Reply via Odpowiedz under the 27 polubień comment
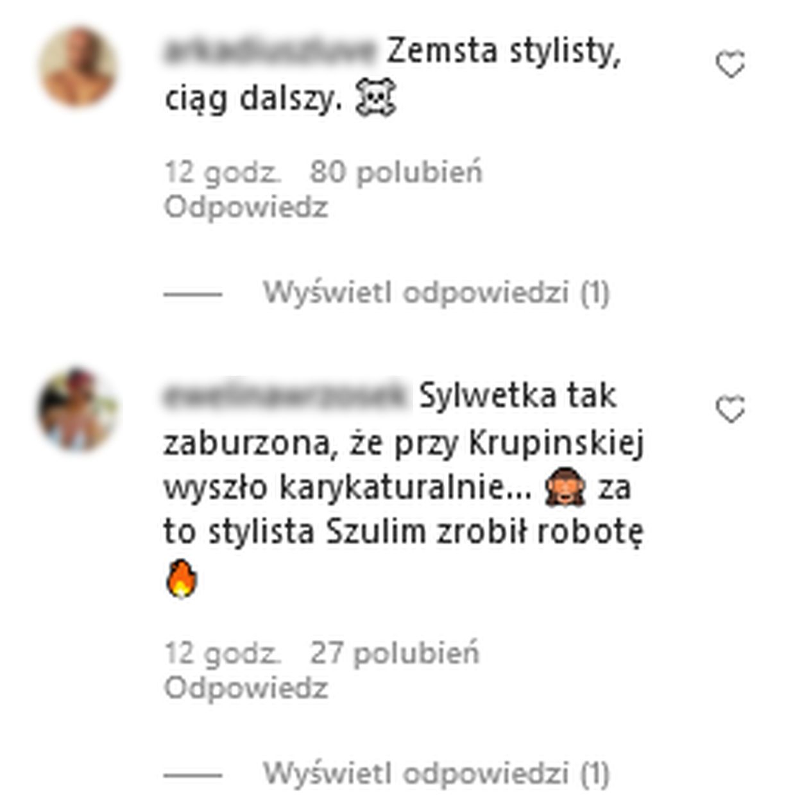Viewport: 802px width, 795px height. pyautogui.click(x=246, y=689)
